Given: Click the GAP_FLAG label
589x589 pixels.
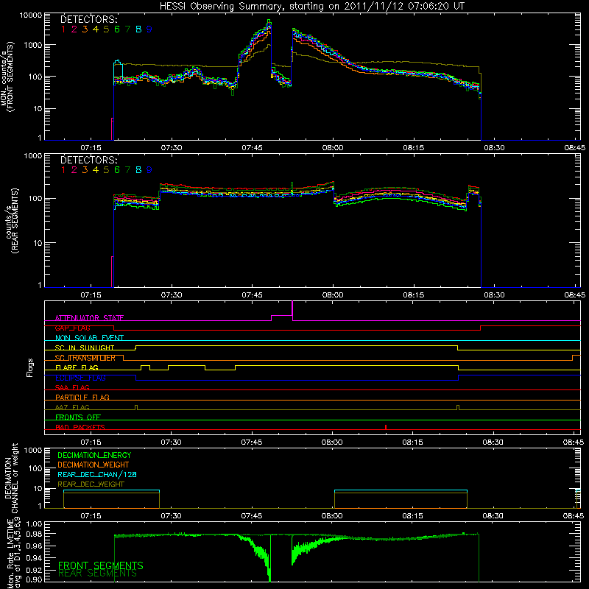Looking at the screenshot, I should pyautogui.click(x=72, y=328).
